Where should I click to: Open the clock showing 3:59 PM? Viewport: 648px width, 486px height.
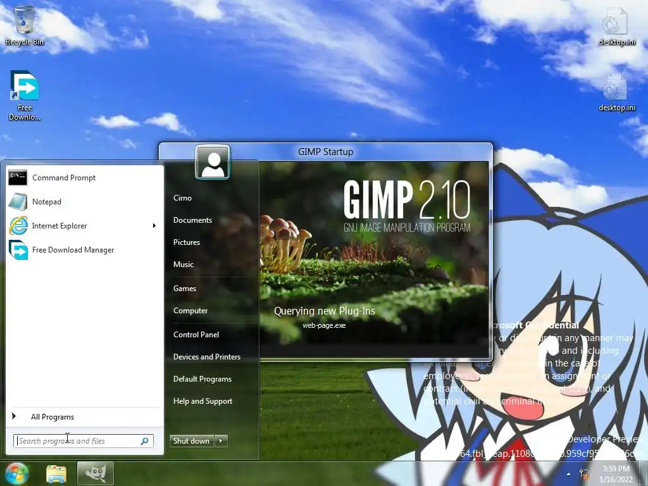click(616, 474)
